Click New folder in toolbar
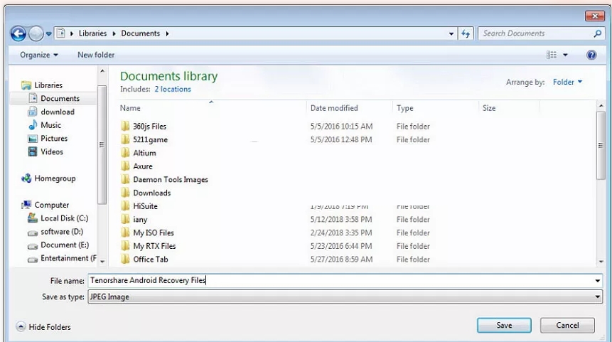The image size is (612, 342). (x=96, y=55)
